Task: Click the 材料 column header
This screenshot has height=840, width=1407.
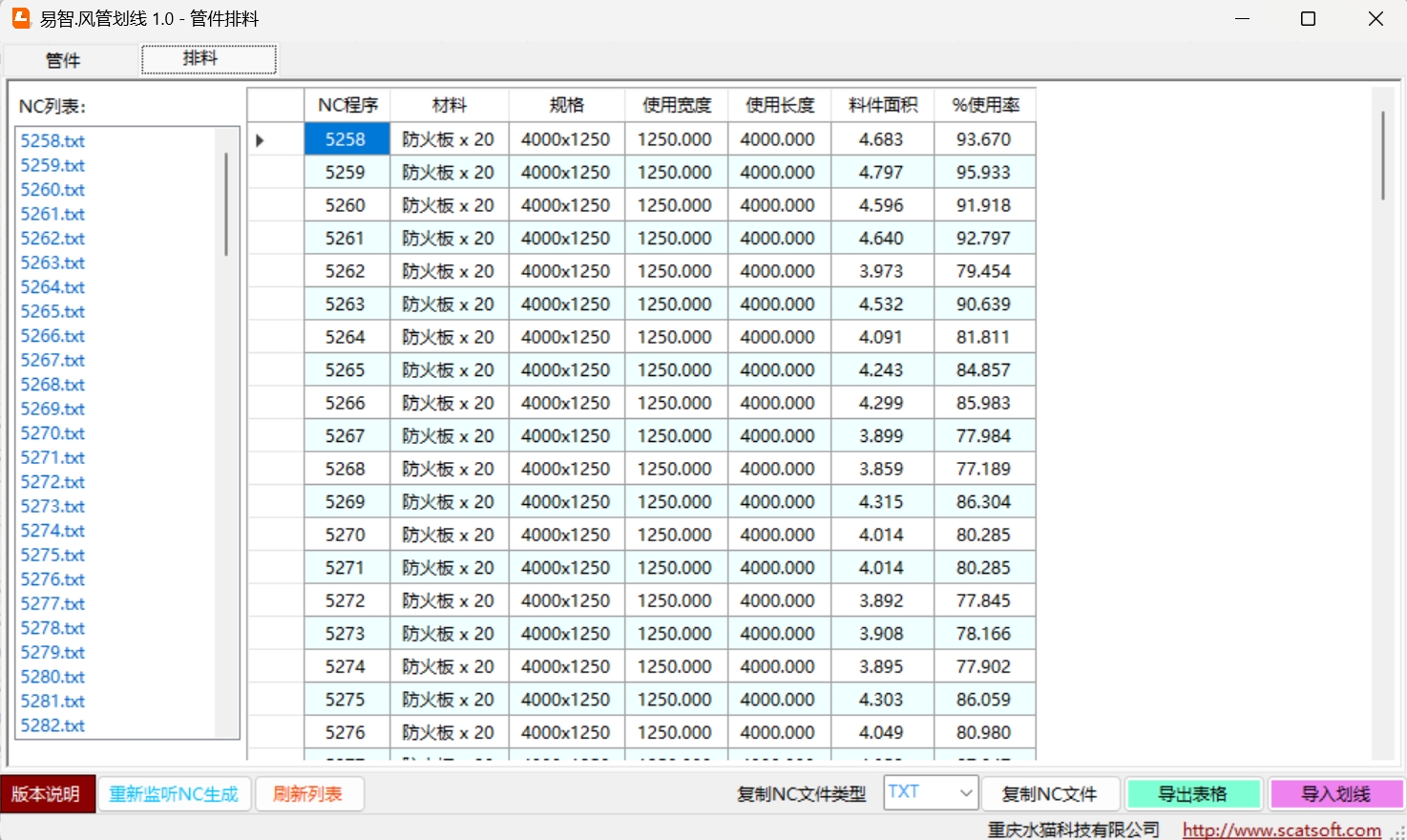Action: click(450, 105)
